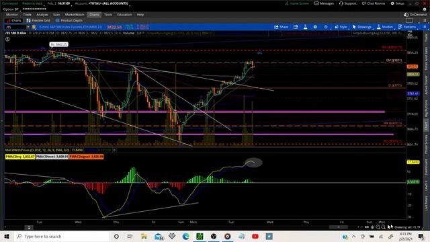Image resolution: width=430 pixels, height=242 pixels.
Task: Start OnDemand mode
Action: coord(415,15)
